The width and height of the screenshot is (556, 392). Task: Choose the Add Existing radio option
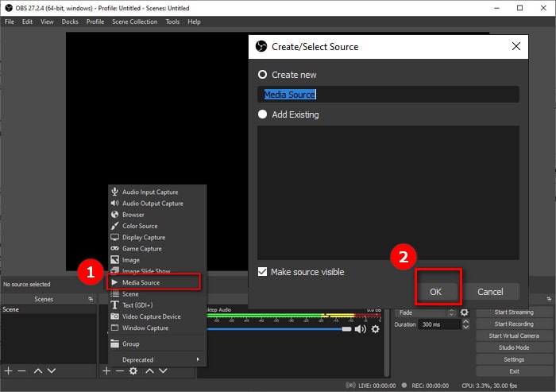tap(263, 114)
